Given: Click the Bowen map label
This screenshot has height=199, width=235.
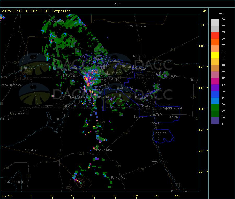Looking at the screenshot, I should click(174, 117).
